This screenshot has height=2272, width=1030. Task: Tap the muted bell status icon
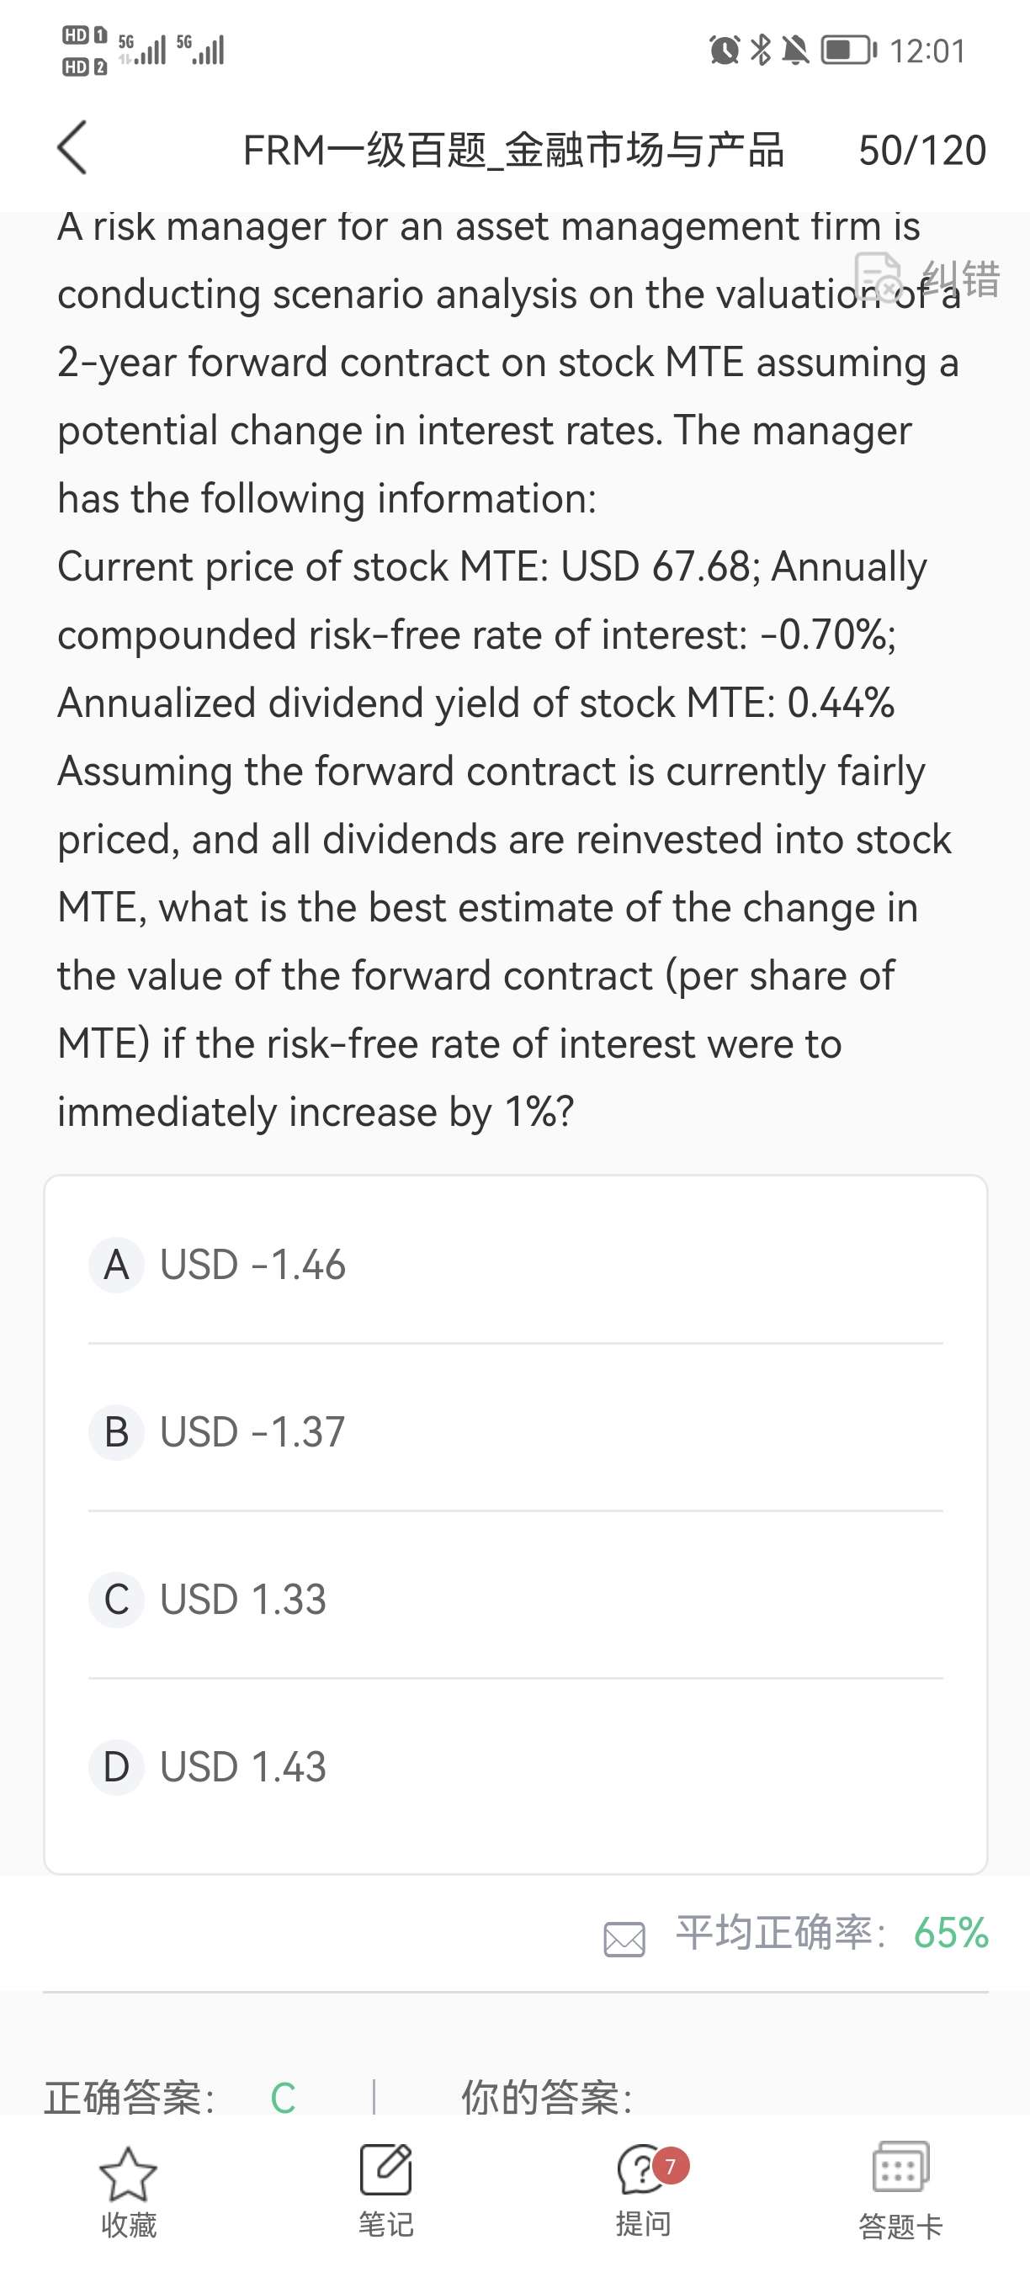795,50
